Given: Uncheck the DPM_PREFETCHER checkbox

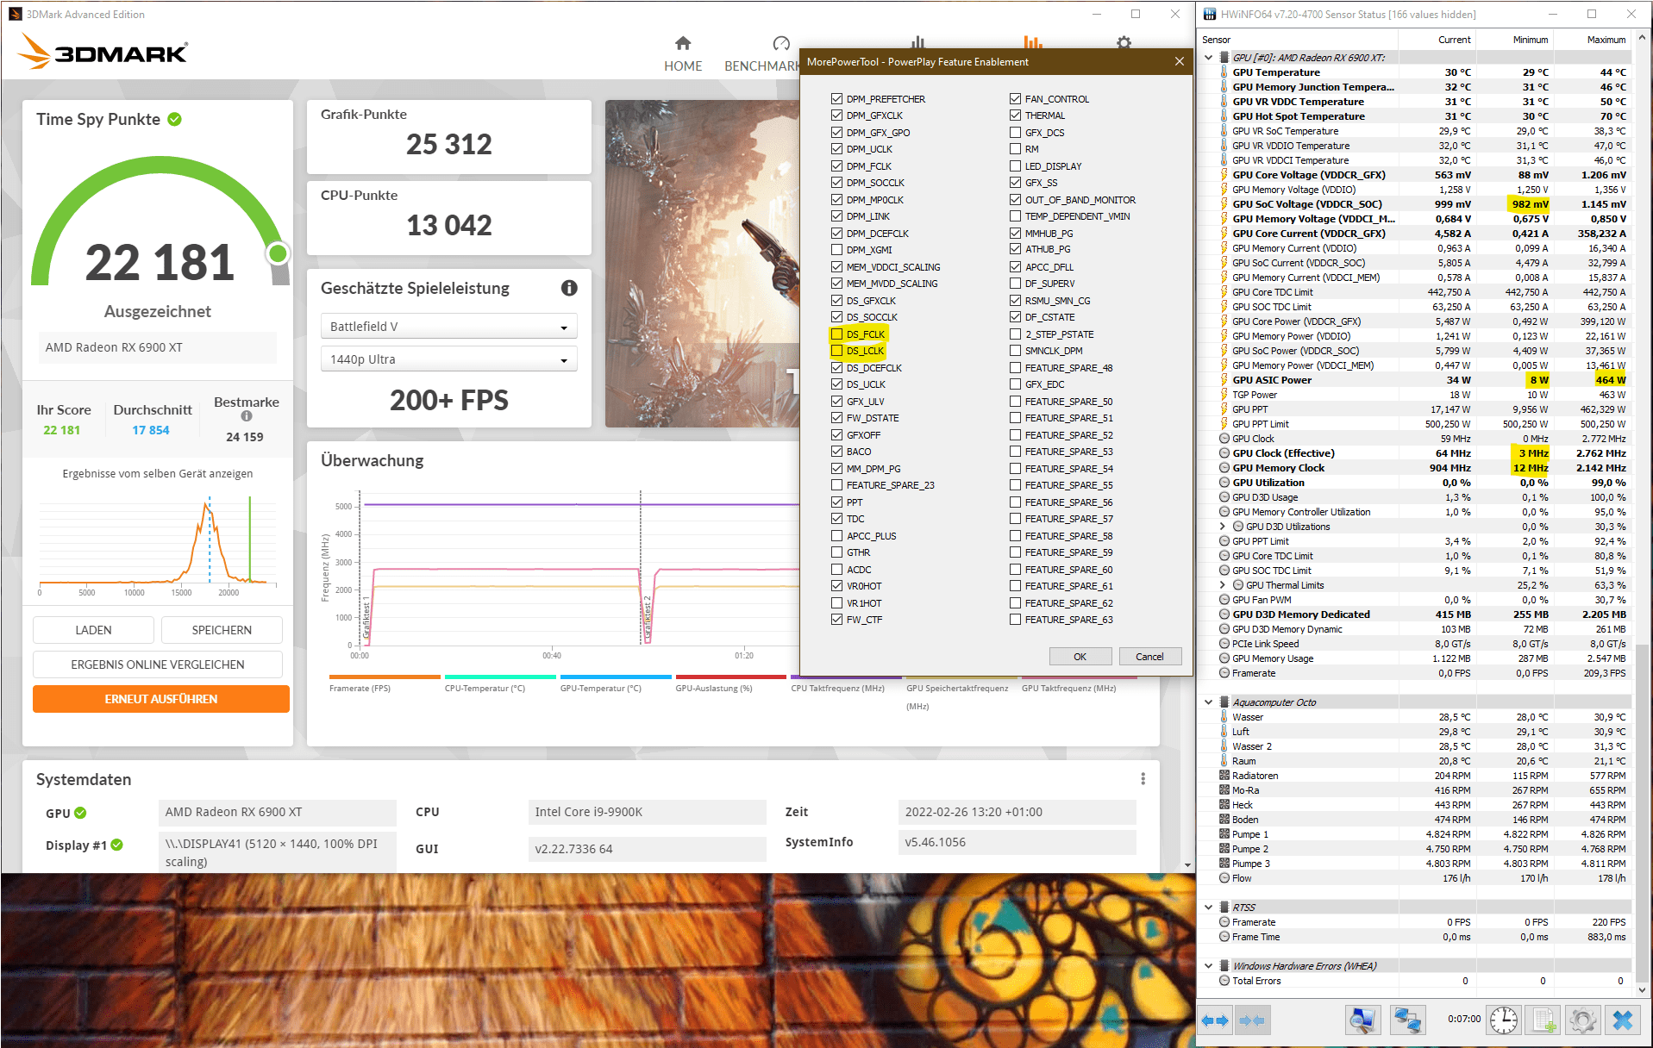Looking at the screenshot, I should (836, 99).
